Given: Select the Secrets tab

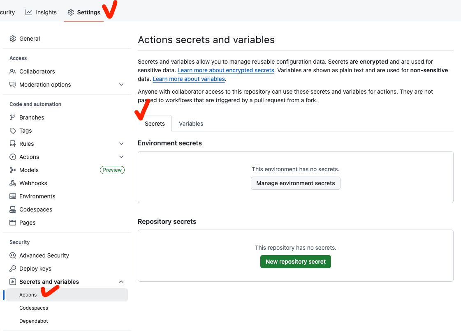Looking at the screenshot, I should click(155, 124).
